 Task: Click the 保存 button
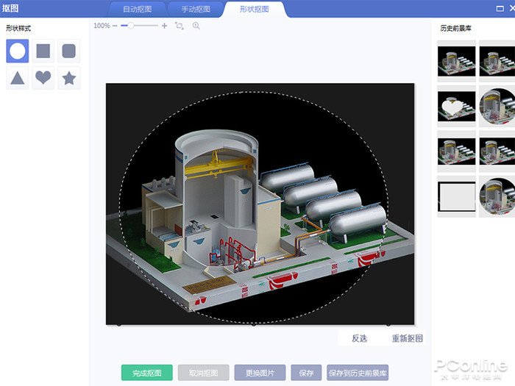(306, 373)
